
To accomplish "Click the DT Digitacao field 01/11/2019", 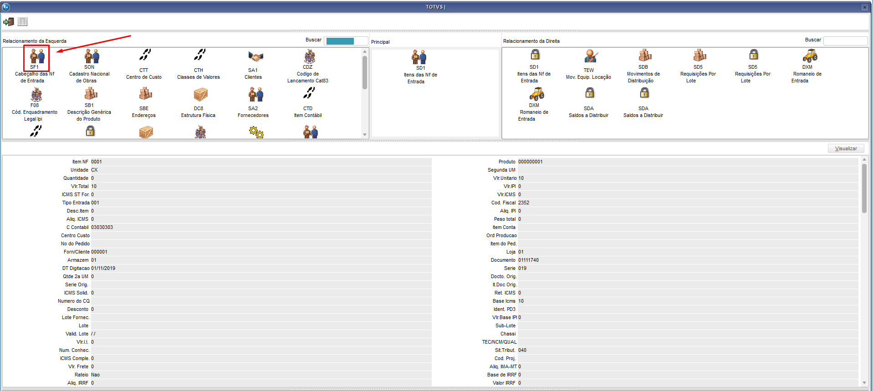I will pos(261,268).
